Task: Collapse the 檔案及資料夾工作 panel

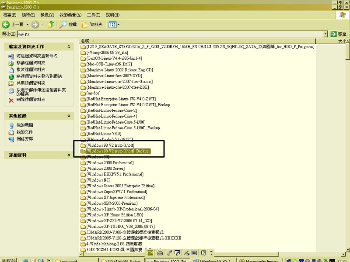Action: pyautogui.click(x=69, y=47)
